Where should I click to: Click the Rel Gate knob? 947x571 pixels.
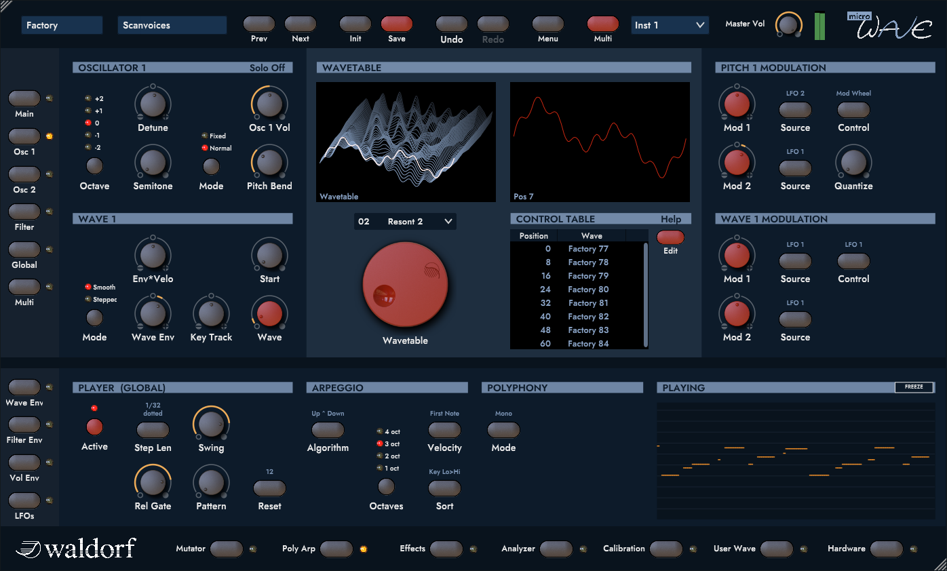[153, 482]
